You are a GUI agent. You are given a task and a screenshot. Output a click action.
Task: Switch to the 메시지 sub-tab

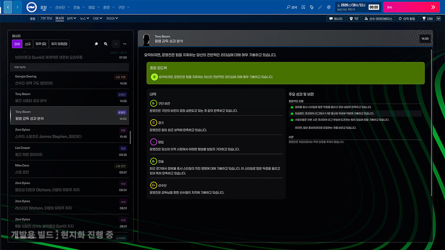(60, 18)
